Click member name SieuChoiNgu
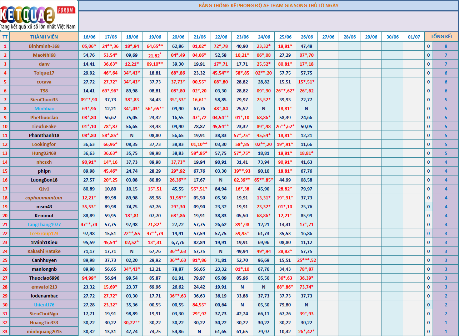459x336 pixels. click(44, 314)
